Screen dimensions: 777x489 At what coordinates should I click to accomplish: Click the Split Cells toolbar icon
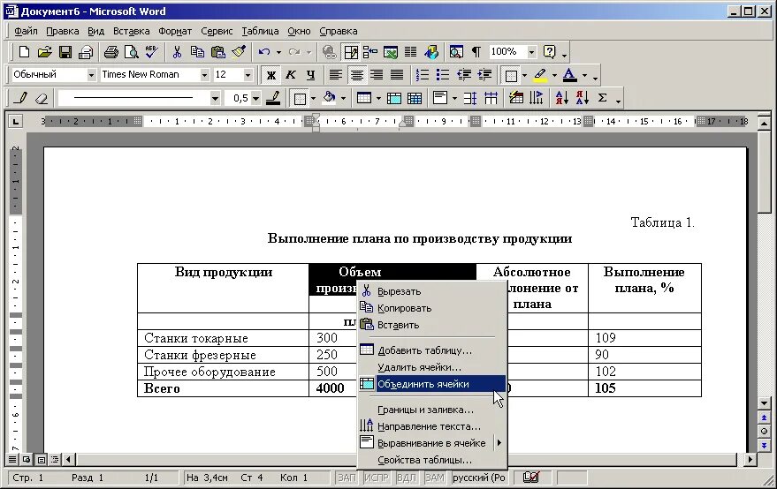(x=415, y=98)
